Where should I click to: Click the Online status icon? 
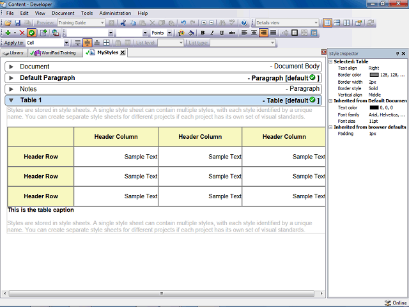pyautogui.click(x=388, y=303)
